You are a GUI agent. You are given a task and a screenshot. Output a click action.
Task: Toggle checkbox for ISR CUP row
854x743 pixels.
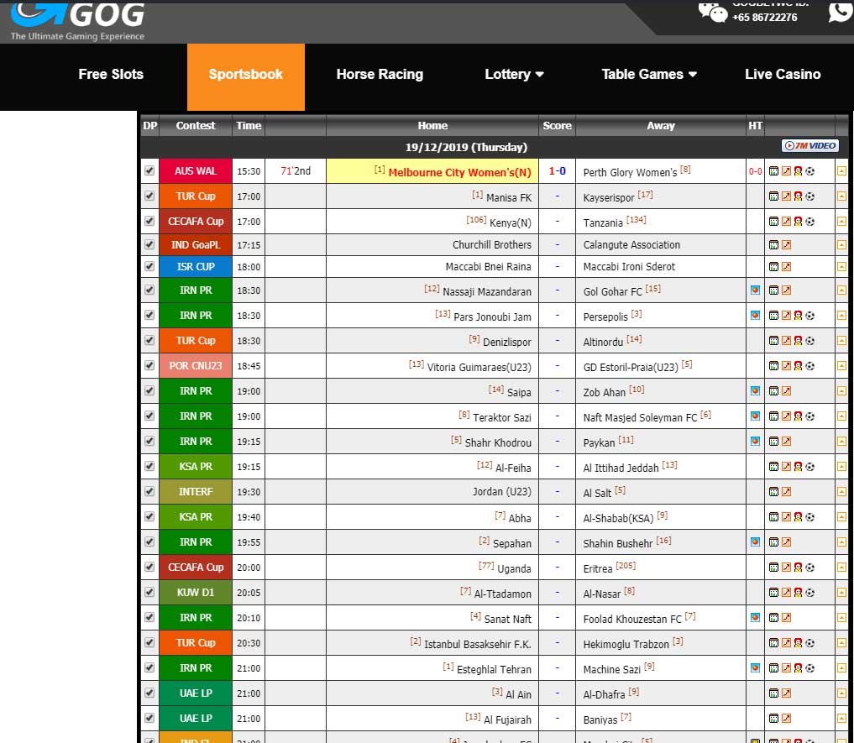tap(149, 266)
